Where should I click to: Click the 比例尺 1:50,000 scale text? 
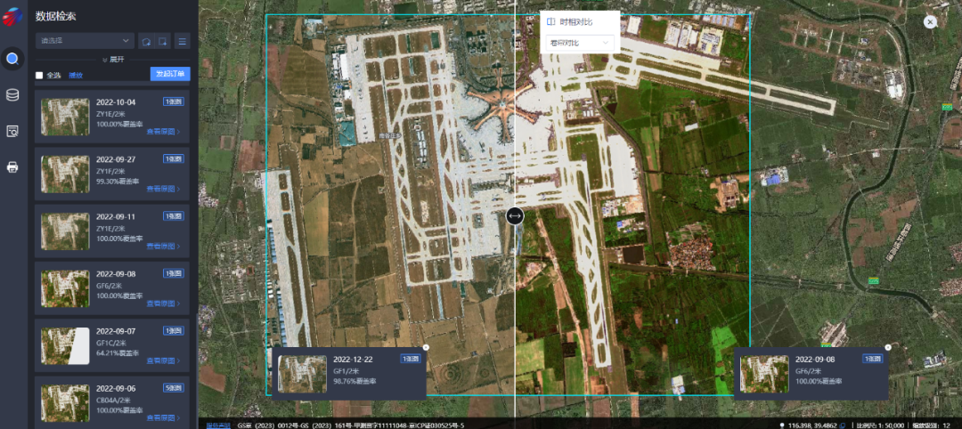(880, 425)
